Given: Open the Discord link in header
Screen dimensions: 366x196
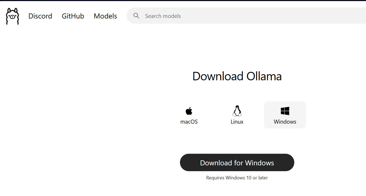Looking at the screenshot, I should click(x=40, y=16).
